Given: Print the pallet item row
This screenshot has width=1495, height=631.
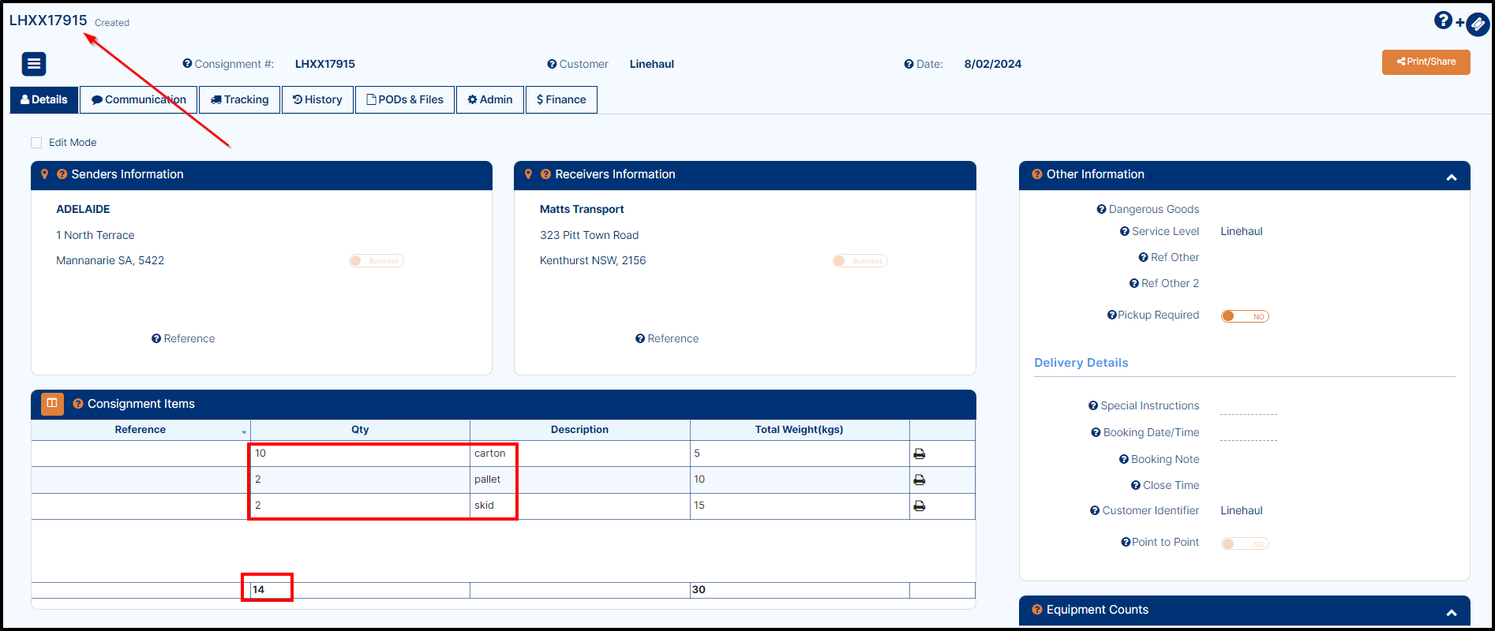Looking at the screenshot, I should (x=919, y=480).
